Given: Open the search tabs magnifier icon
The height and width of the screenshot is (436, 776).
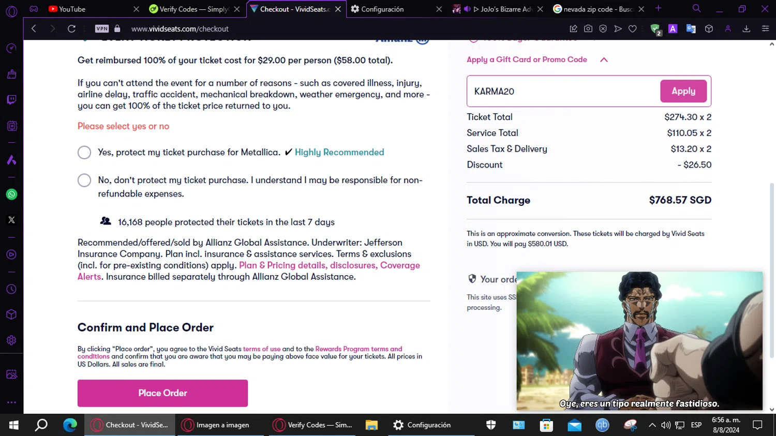Looking at the screenshot, I should pyautogui.click(x=696, y=8).
